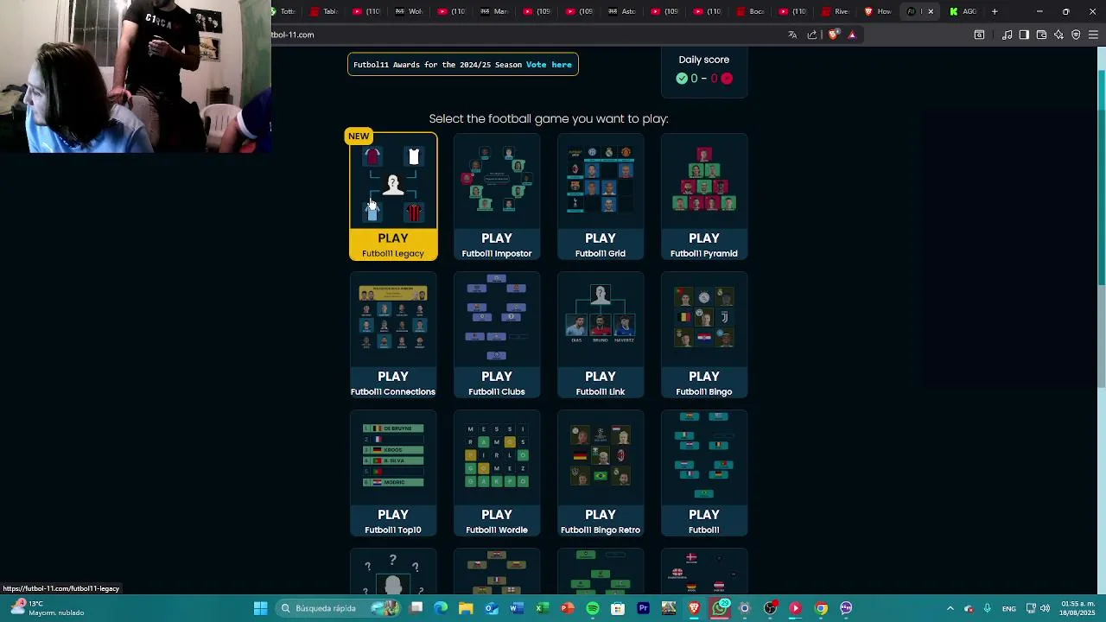Open WhatsApp from the taskbar
Viewport: 1106px width, 622px height.
pos(720,608)
